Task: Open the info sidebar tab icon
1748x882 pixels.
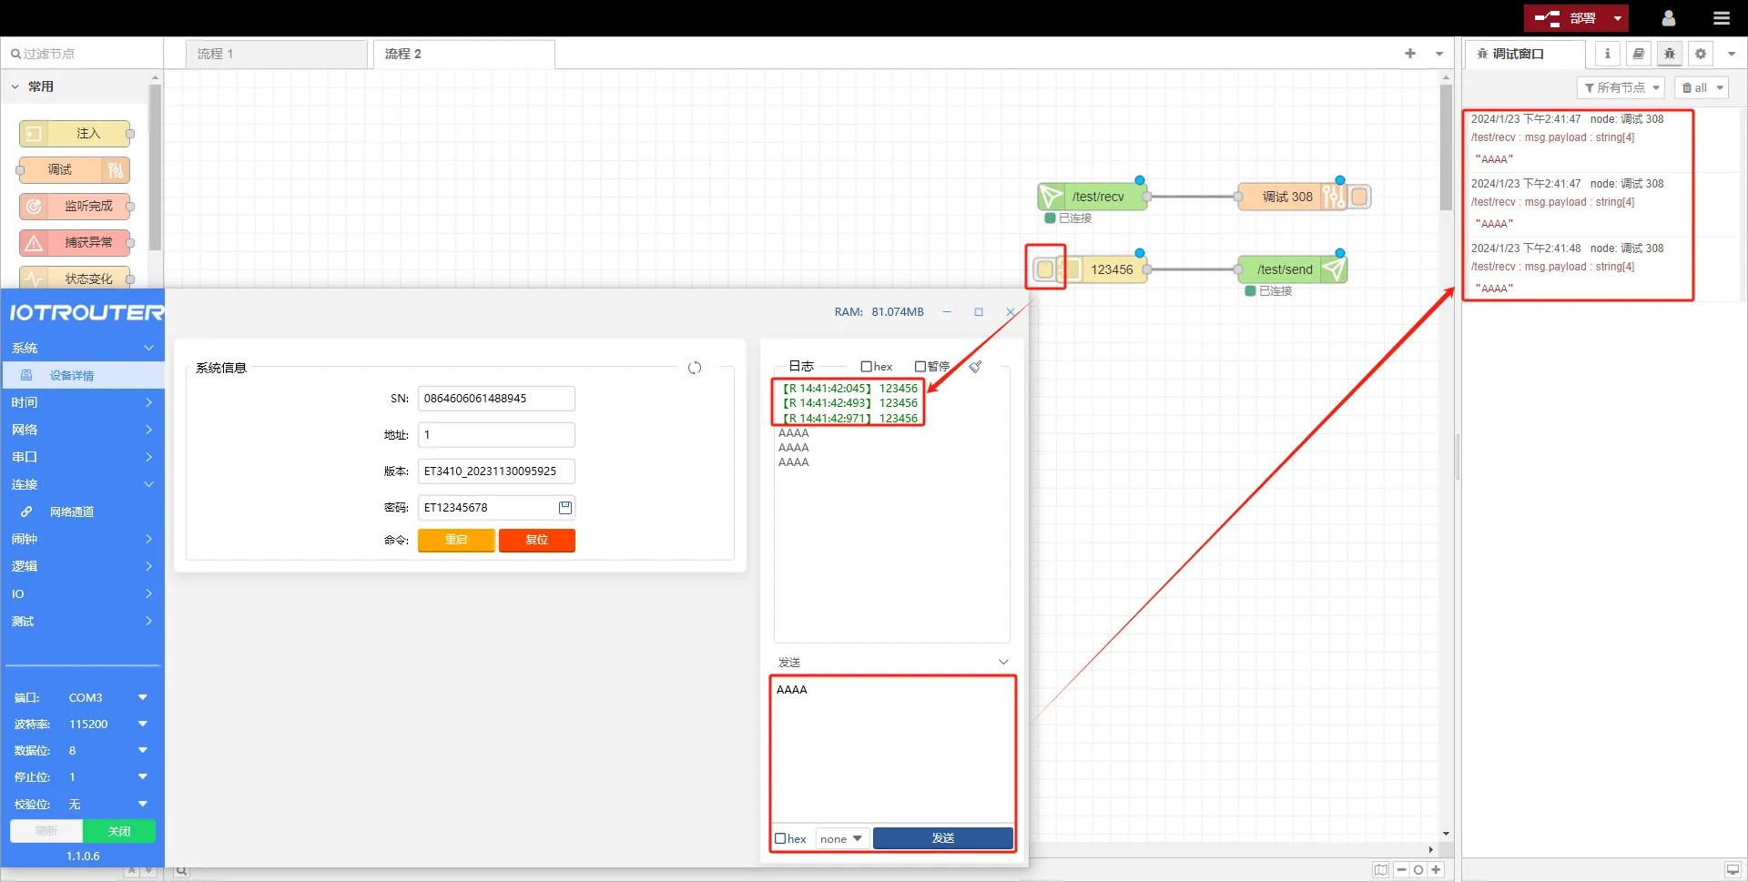Action: [x=1607, y=54]
